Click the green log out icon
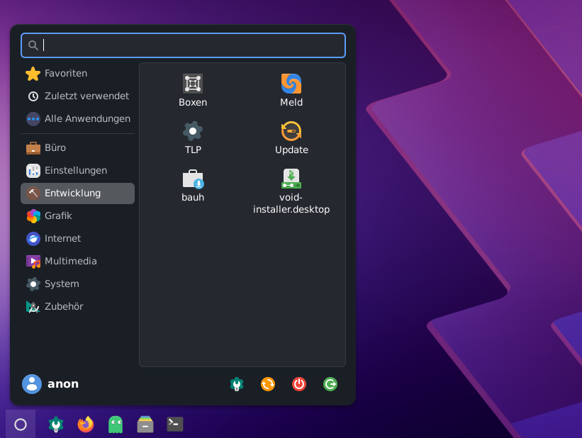 330,384
